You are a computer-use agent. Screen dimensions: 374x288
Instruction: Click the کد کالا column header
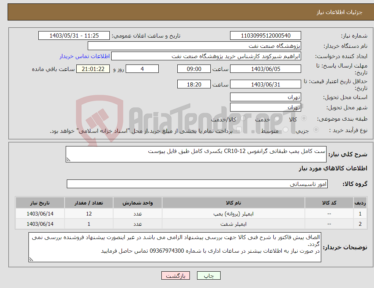[x=329, y=203]
